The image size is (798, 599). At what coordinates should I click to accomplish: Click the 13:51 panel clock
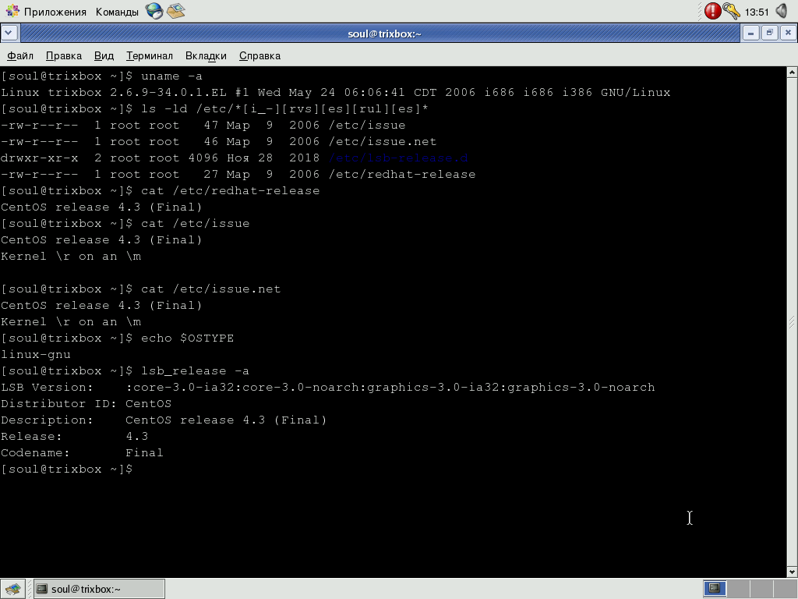[757, 12]
